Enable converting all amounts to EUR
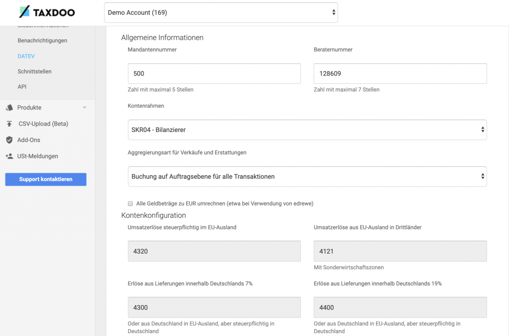The width and height of the screenshot is (509, 336). click(130, 203)
